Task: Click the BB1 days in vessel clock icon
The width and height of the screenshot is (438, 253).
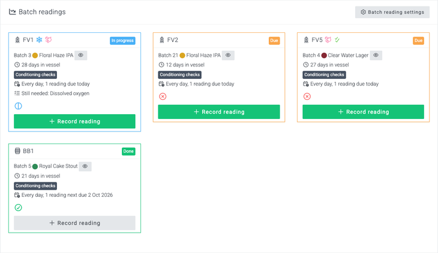Action: click(17, 176)
